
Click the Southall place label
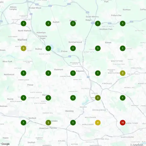click(31, 142)
